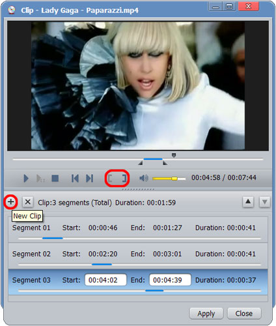
Task: Close window with red X button
Action: 249,7
